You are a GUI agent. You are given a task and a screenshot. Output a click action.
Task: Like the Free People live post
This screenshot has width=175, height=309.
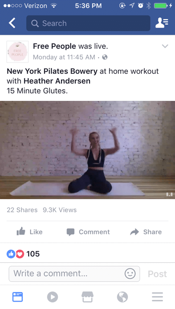tap(29, 232)
